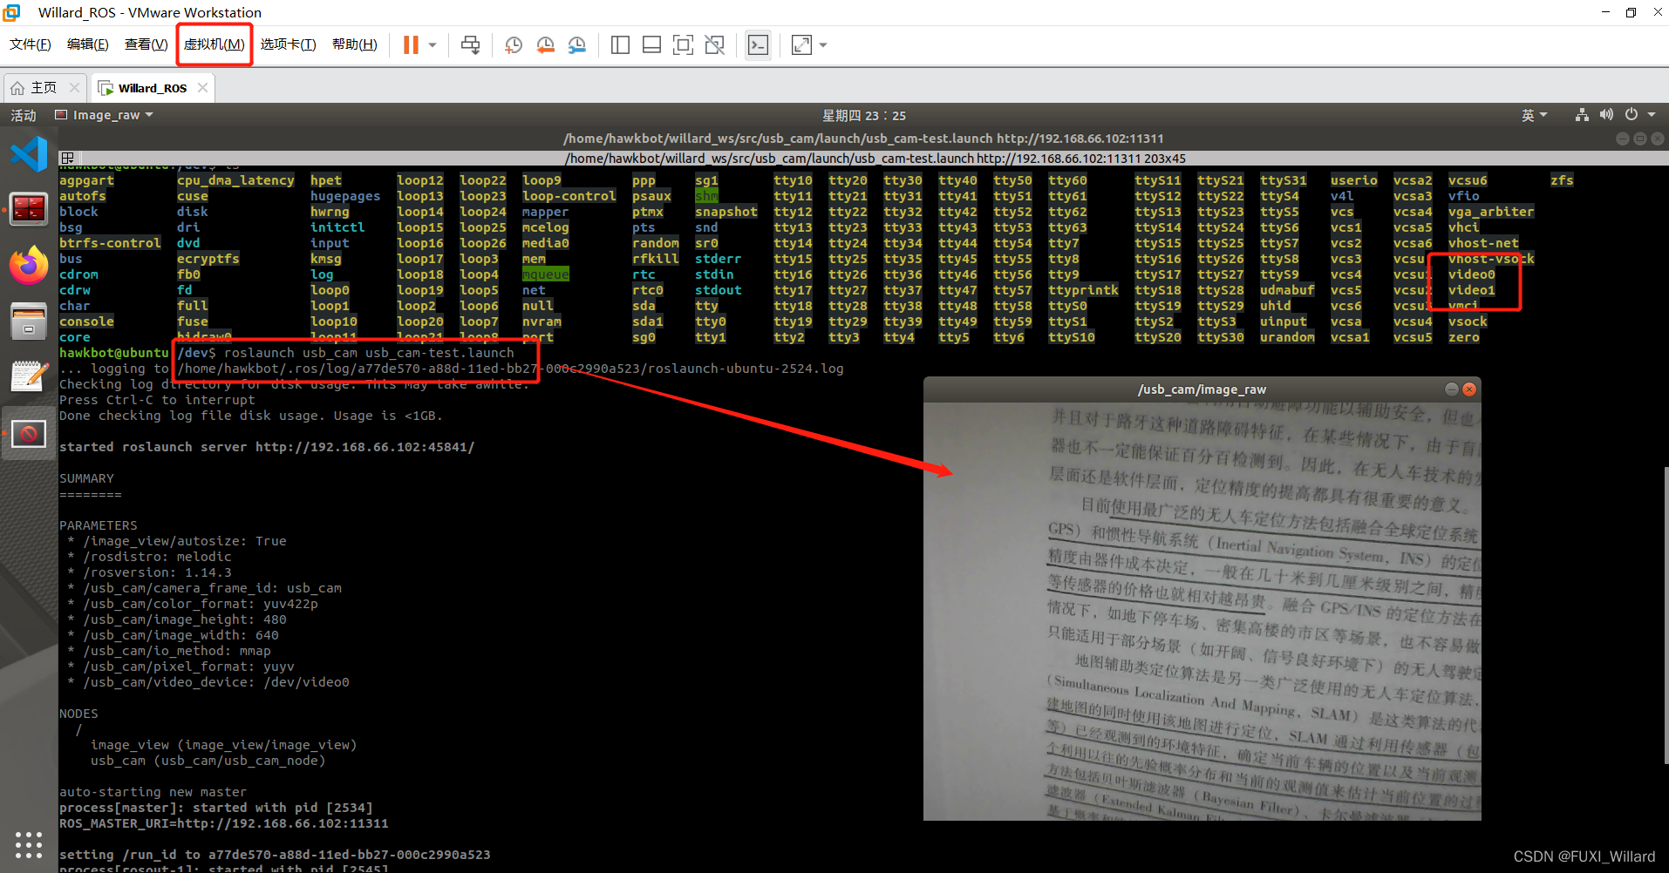Toggle the library sidebar panel icon
Screen dimensions: 1669x873
(620, 44)
